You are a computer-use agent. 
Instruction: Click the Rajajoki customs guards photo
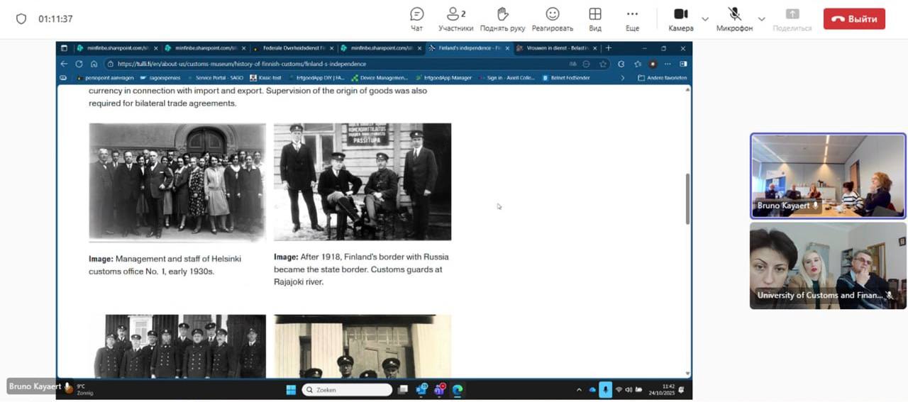click(362, 182)
